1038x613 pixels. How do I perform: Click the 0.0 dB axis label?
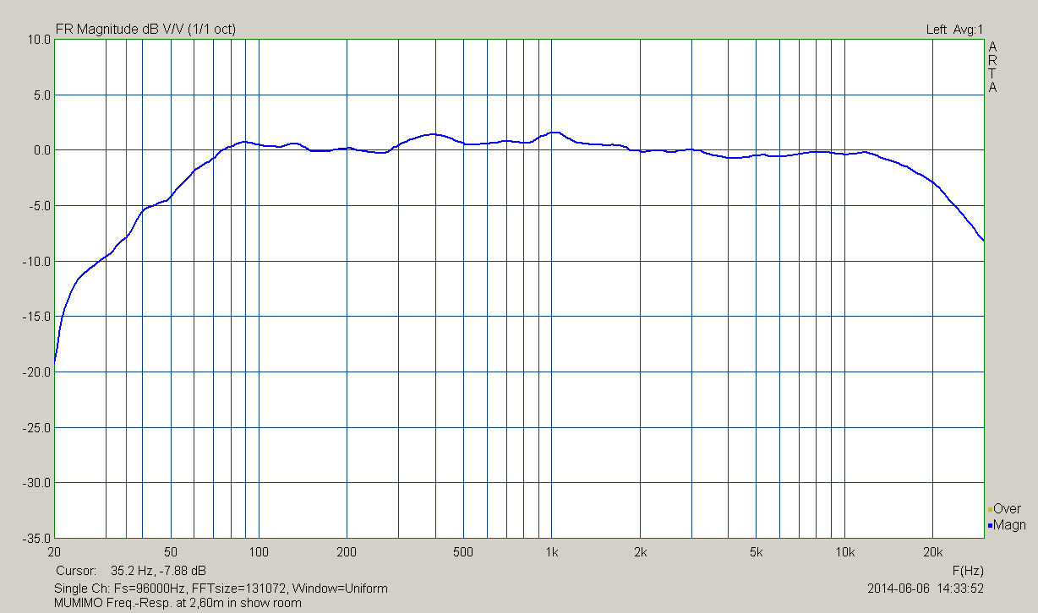[x=39, y=150]
